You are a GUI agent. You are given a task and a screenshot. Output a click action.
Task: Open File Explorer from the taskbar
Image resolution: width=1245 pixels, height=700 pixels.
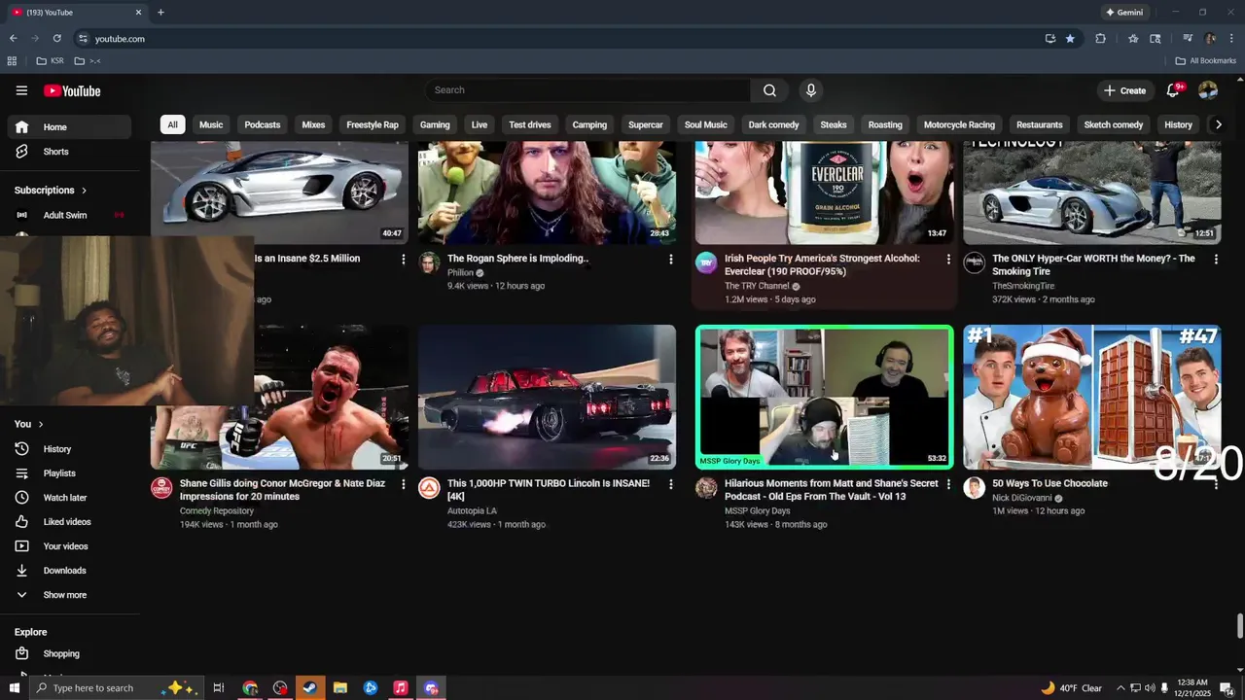[x=340, y=688]
